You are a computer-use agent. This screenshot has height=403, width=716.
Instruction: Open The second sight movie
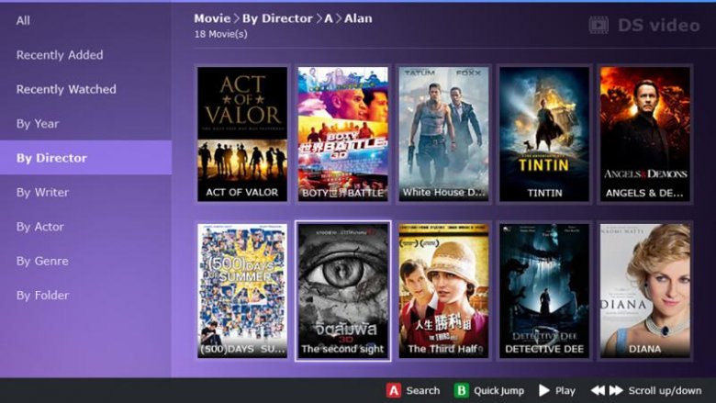pos(343,291)
